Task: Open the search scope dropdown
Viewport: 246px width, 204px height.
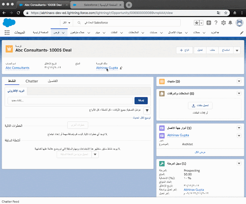Action: tap(66, 23)
